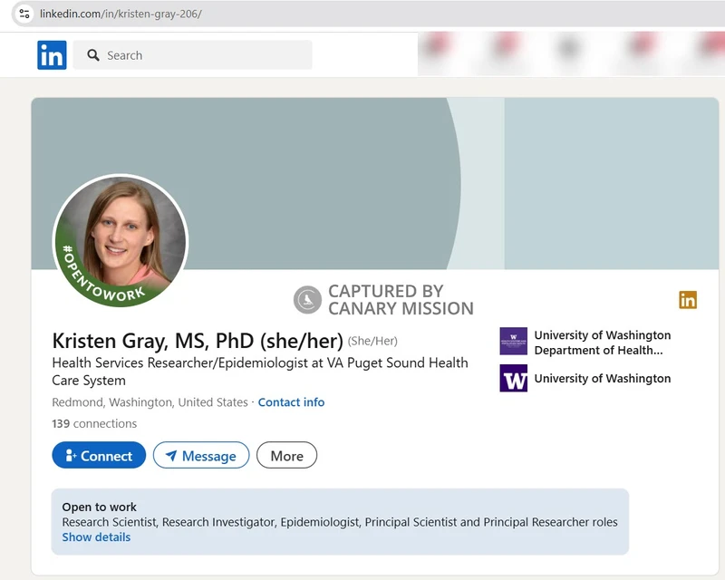725x580 pixels.
Task: Open University of Washington Department of Health link
Action: click(x=602, y=343)
